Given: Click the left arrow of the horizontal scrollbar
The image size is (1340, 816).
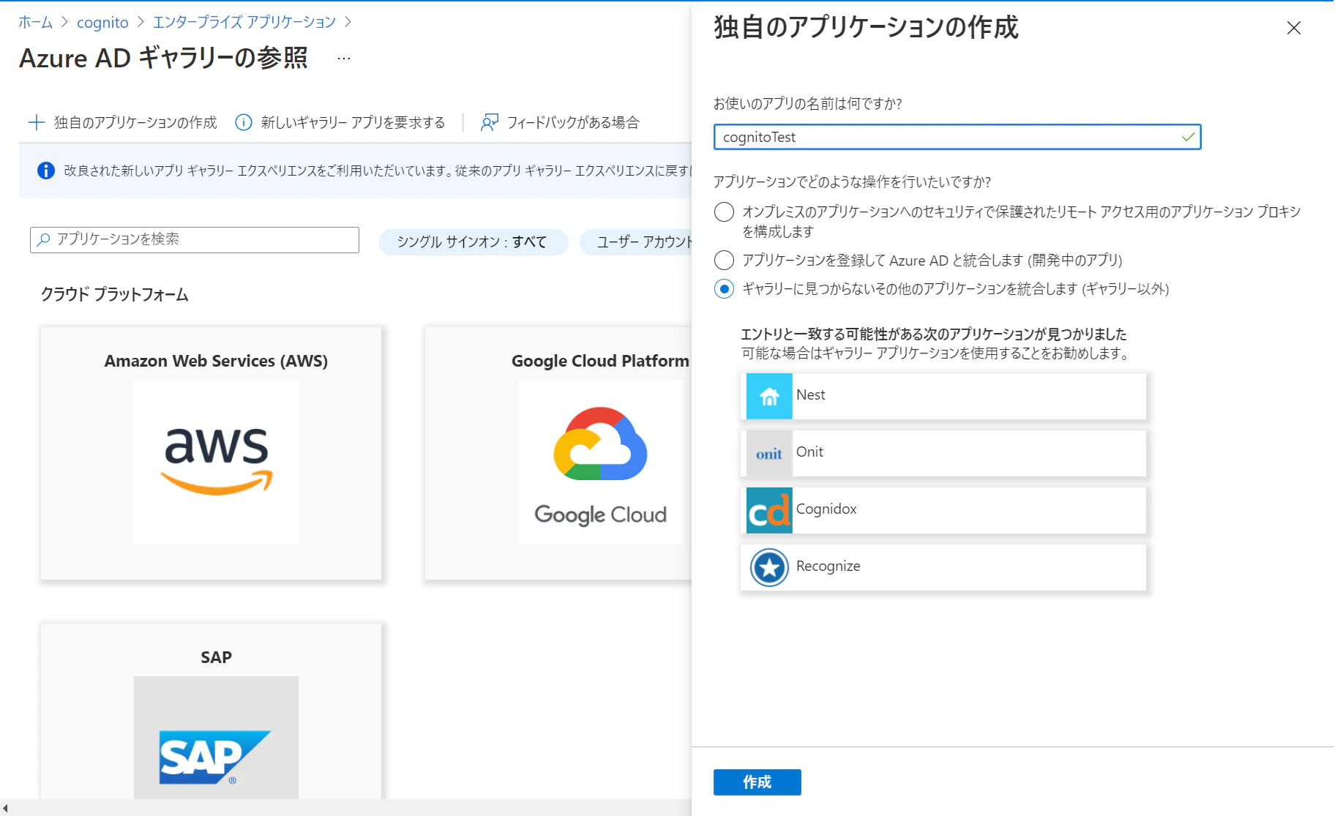Looking at the screenshot, I should pyautogui.click(x=5, y=808).
